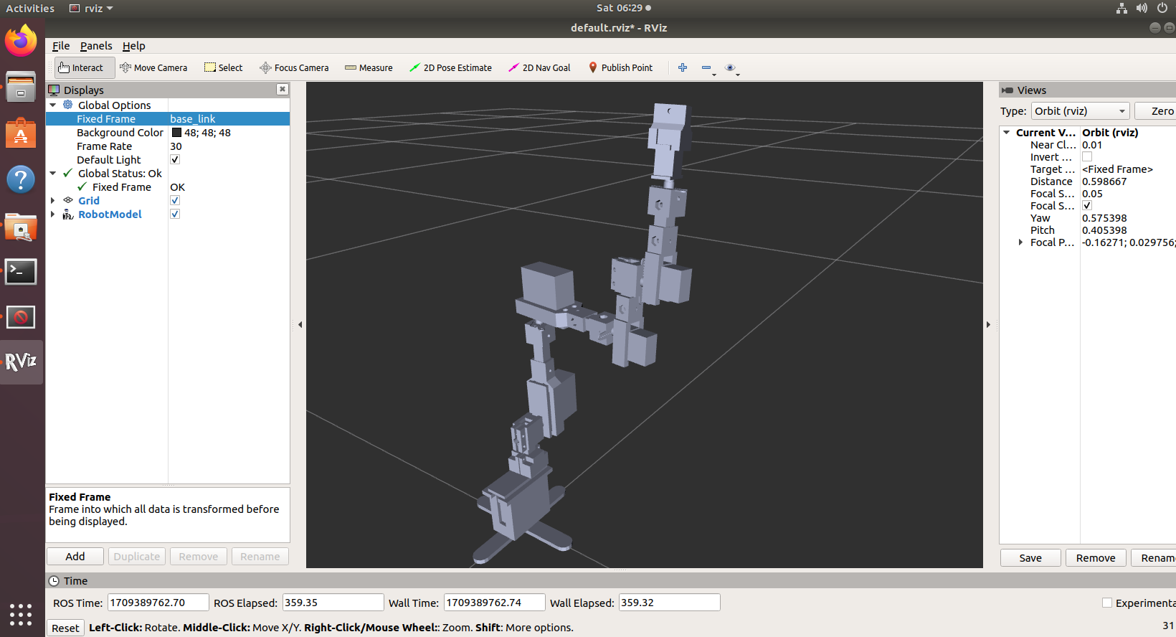Pick the Measure tool

pyautogui.click(x=369, y=67)
